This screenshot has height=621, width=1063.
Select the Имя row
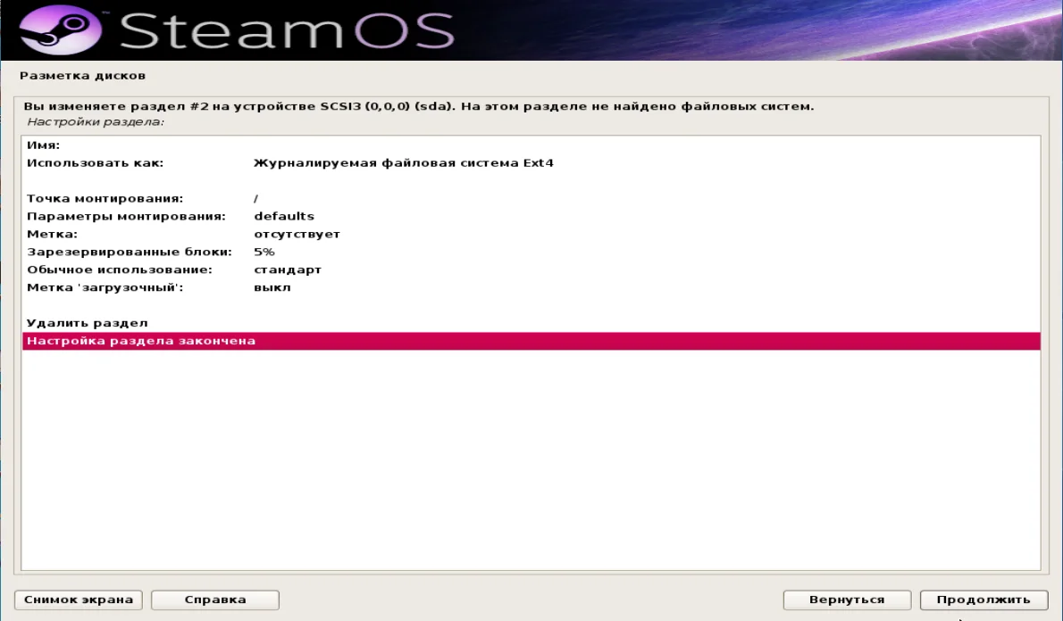pos(531,145)
